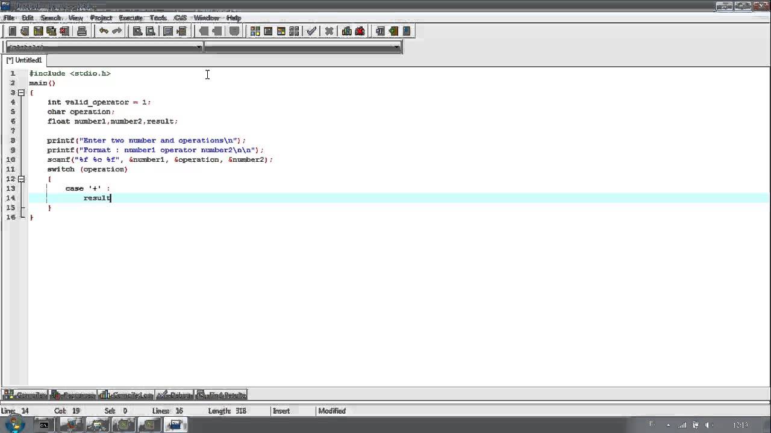Screen dimensions: 771x433
Task: Open the Project menu
Action: (x=101, y=18)
